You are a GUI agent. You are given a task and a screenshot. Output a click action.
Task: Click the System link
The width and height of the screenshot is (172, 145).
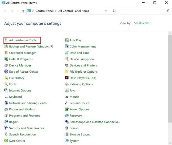point(74,141)
